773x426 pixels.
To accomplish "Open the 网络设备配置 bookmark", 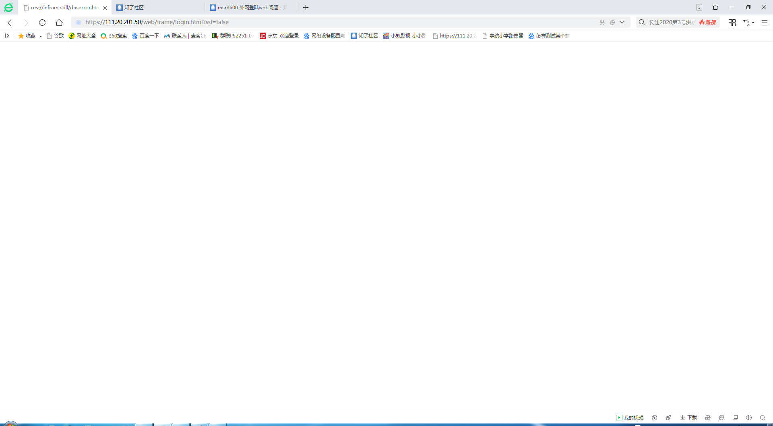I will (x=324, y=36).
